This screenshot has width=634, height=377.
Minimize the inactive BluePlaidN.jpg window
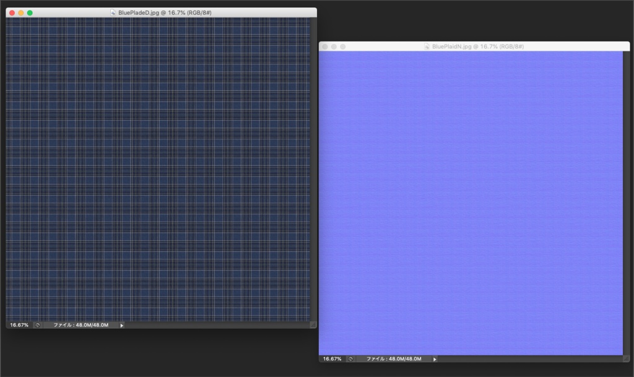click(x=334, y=47)
